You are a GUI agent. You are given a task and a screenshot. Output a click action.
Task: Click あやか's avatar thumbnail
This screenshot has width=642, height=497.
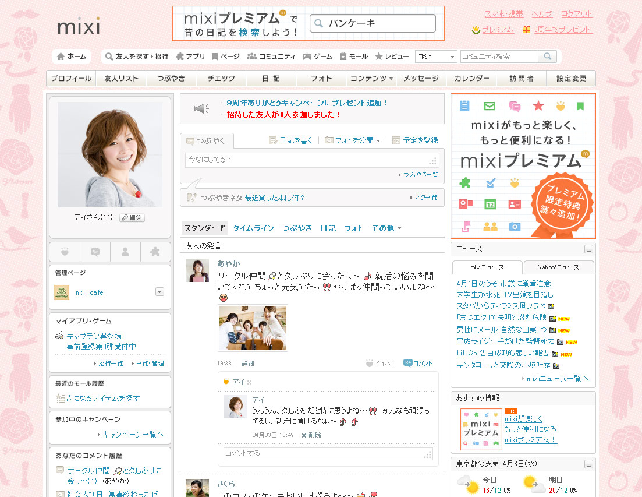pyautogui.click(x=197, y=270)
